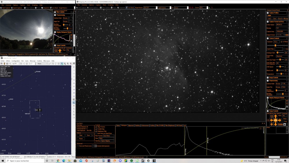Click auto-stretch lightning icon in right histogram stretch
The image size is (289, 163).
click(287, 100)
